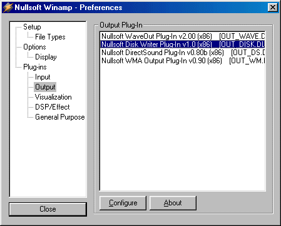This screenshot has width=281, height=226.
Task: Select the Plug-ins tree node
Action: click(x=35, y=67)
